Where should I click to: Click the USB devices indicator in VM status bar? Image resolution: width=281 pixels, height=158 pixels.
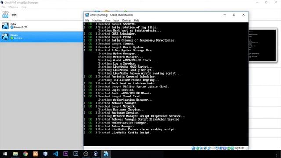pos(209,148)
